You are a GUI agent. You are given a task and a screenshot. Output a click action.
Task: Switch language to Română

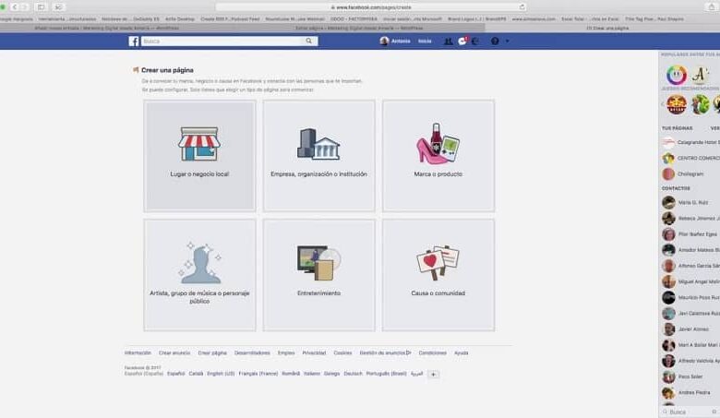point(291,374)
